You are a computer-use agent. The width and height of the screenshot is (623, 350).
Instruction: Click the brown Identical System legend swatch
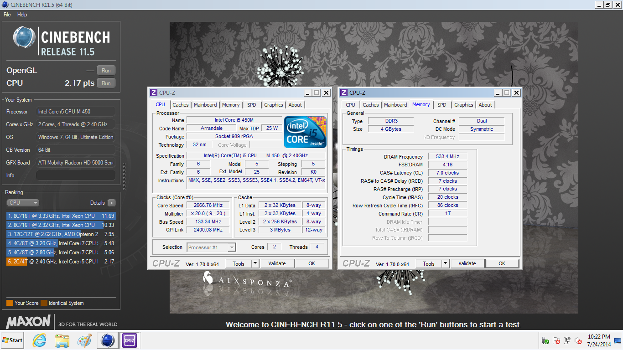coord(44,303)
